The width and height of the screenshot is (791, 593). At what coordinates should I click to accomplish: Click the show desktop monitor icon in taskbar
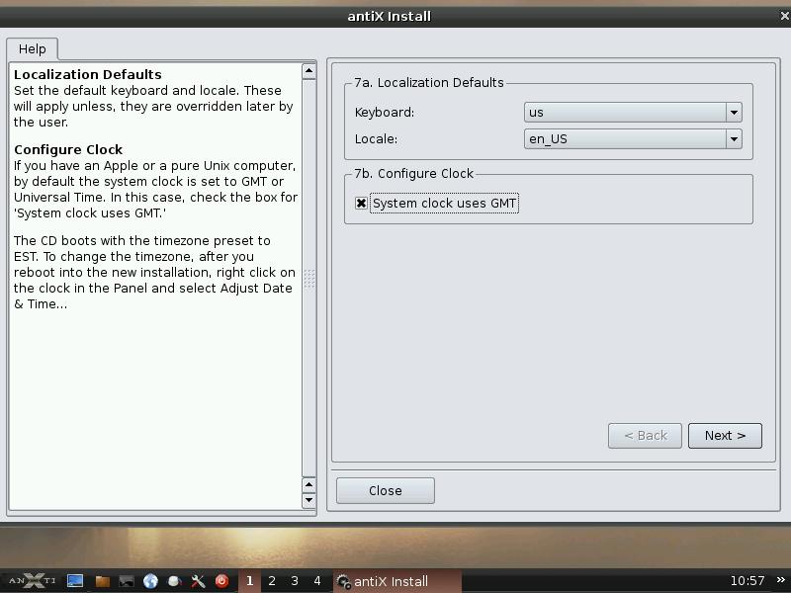[75, 581]
